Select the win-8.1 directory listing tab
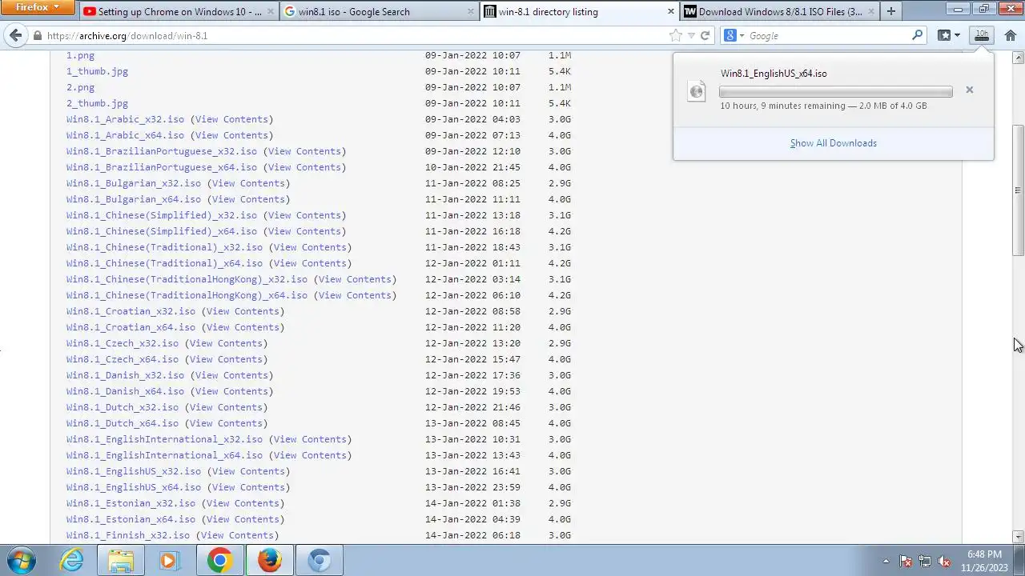The image size is (1025, 576). [580, 11]
